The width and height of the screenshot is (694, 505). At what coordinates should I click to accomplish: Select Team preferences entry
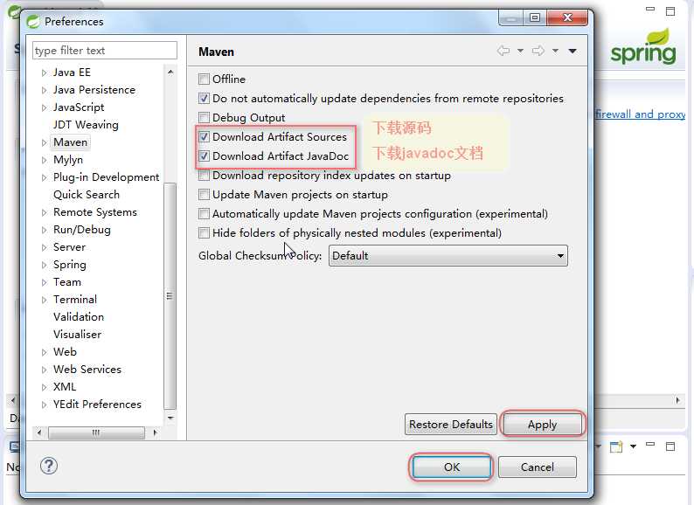click(67, 282)
